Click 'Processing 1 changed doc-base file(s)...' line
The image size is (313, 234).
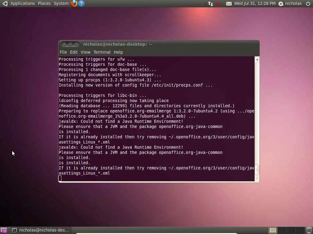click(107, 70)
